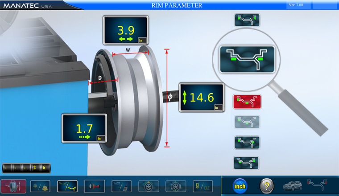Select the wheel with top and bottom markers
The width and height of the screenshot is (339, 196).
click(x=176, y=186)
